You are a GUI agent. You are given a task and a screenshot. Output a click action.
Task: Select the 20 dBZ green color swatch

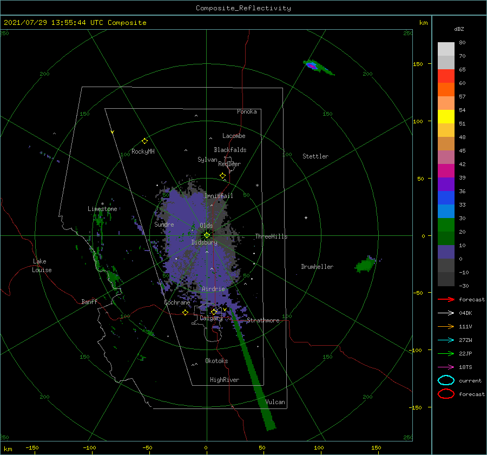(446, 238)
